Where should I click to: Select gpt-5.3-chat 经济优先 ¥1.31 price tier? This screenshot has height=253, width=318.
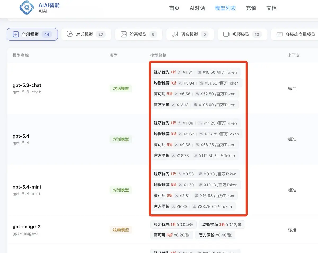click(x=195, y=72)
